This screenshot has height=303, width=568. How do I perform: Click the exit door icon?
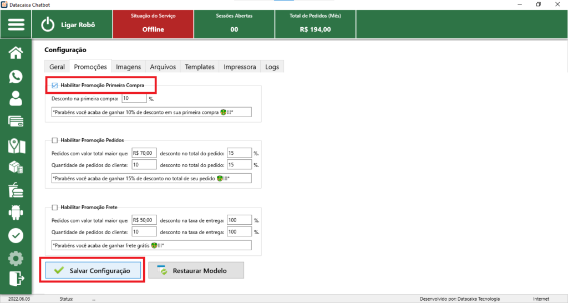coord(16,277)
